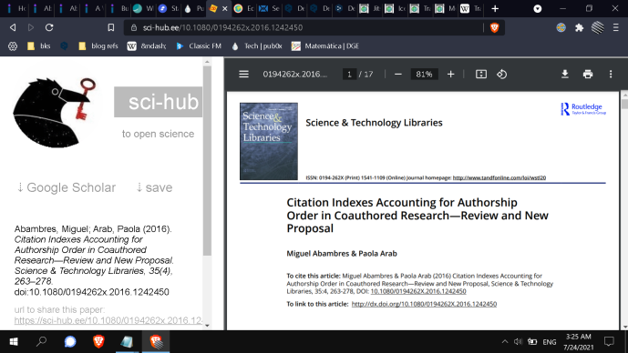The height and width of the screenshot is (353, 628).
Task: Click the raven with key logo
Action: pyautogui.click(x=55, y=112)
